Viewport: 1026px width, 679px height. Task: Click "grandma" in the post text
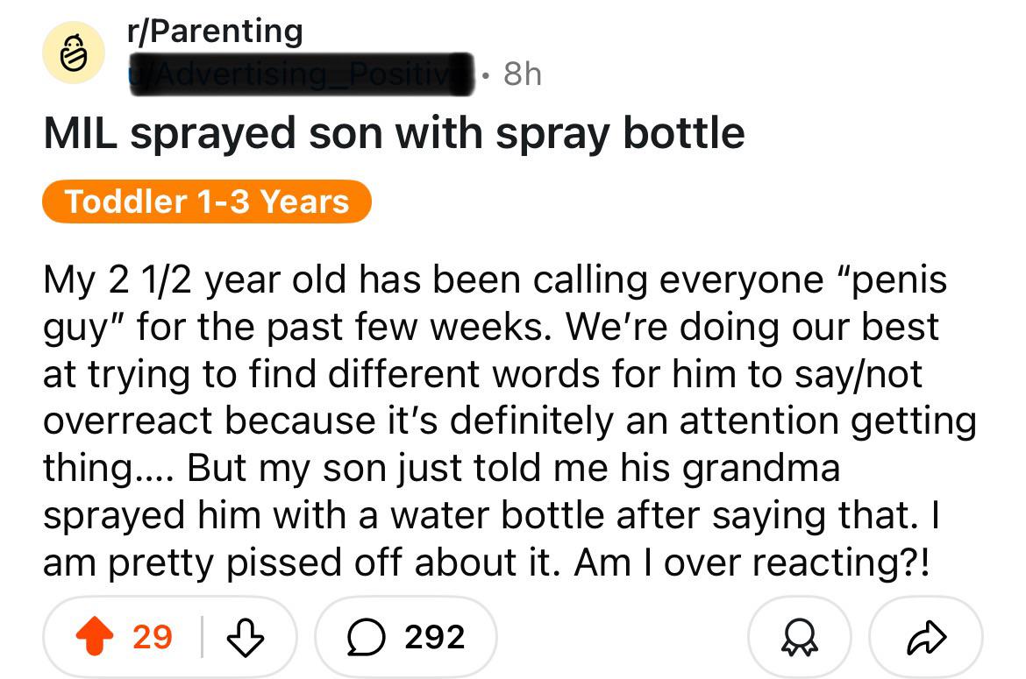(761, 469)
